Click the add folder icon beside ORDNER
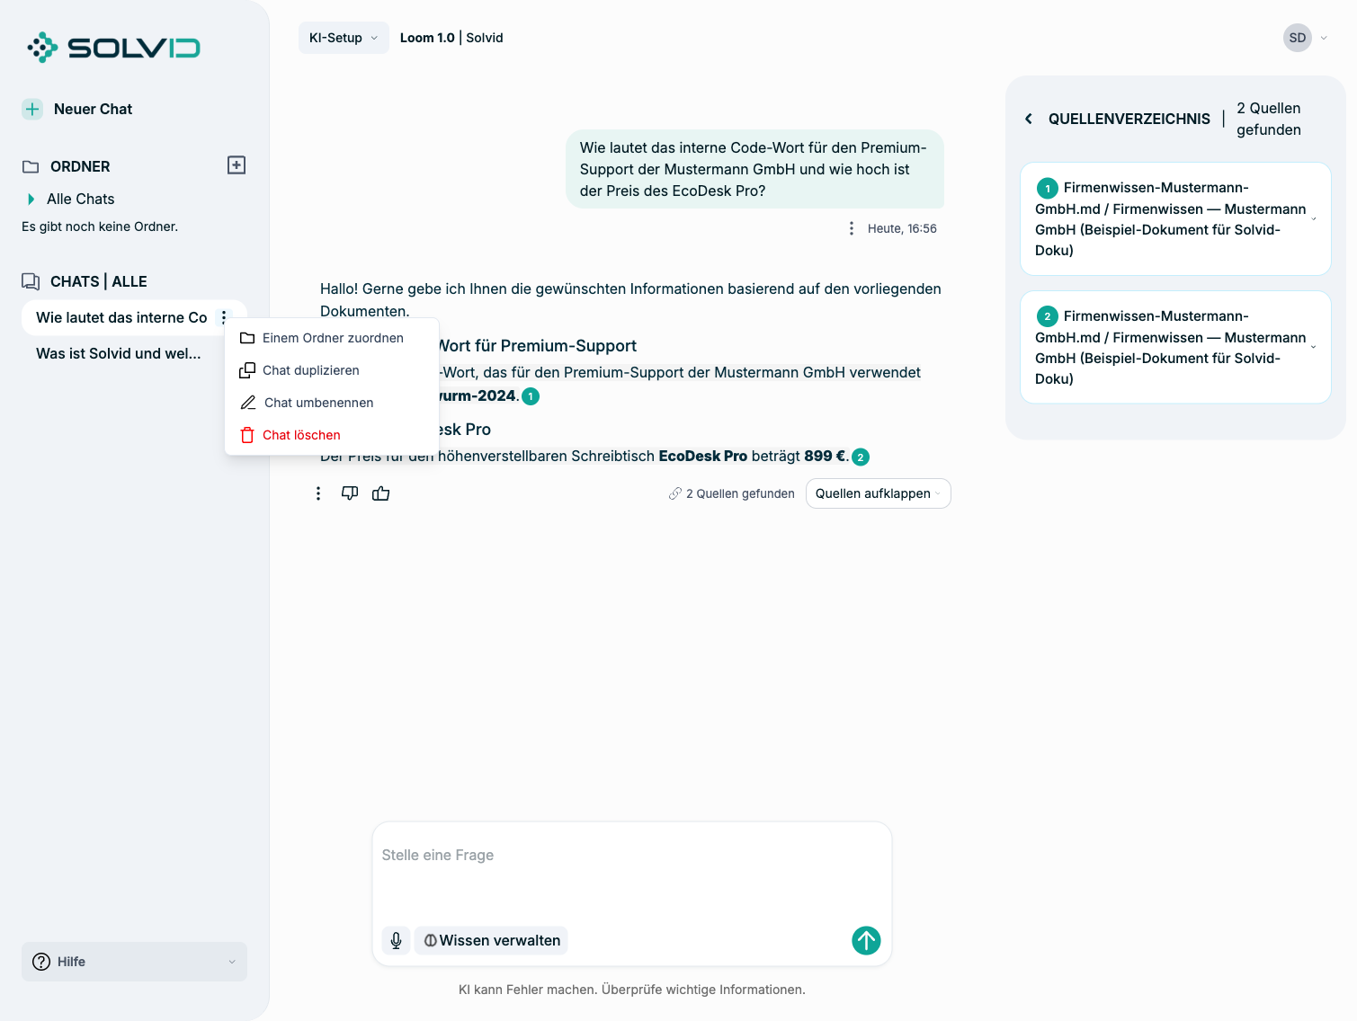The height and width of the screenshot is (1021, 1357). [x=237, y=165]
